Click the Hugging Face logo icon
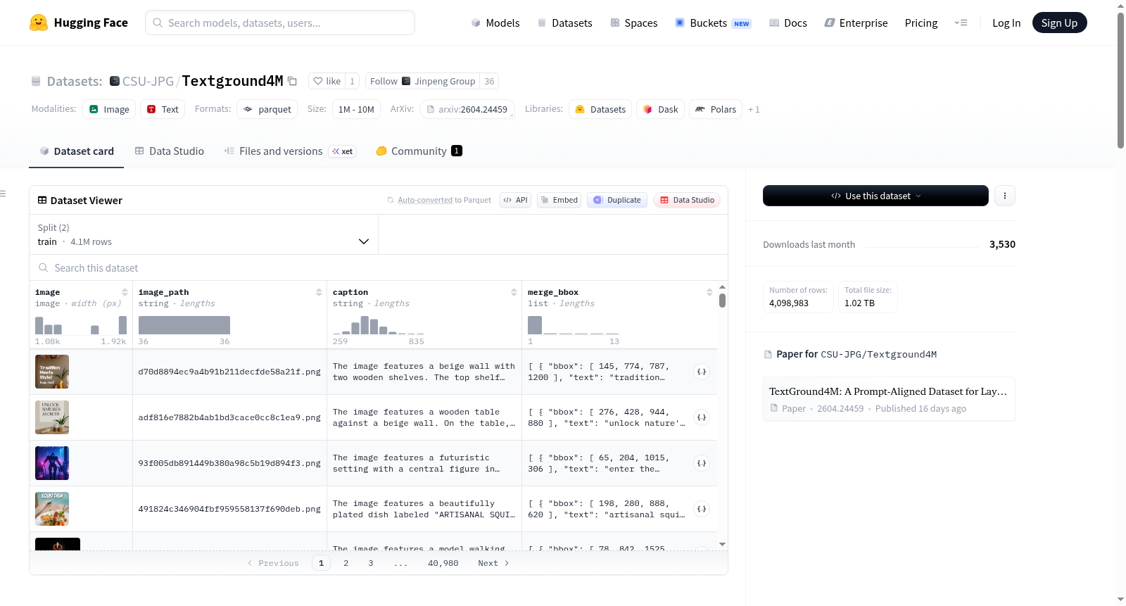The width and height of the screenshot is (1126, 606). 39,23
